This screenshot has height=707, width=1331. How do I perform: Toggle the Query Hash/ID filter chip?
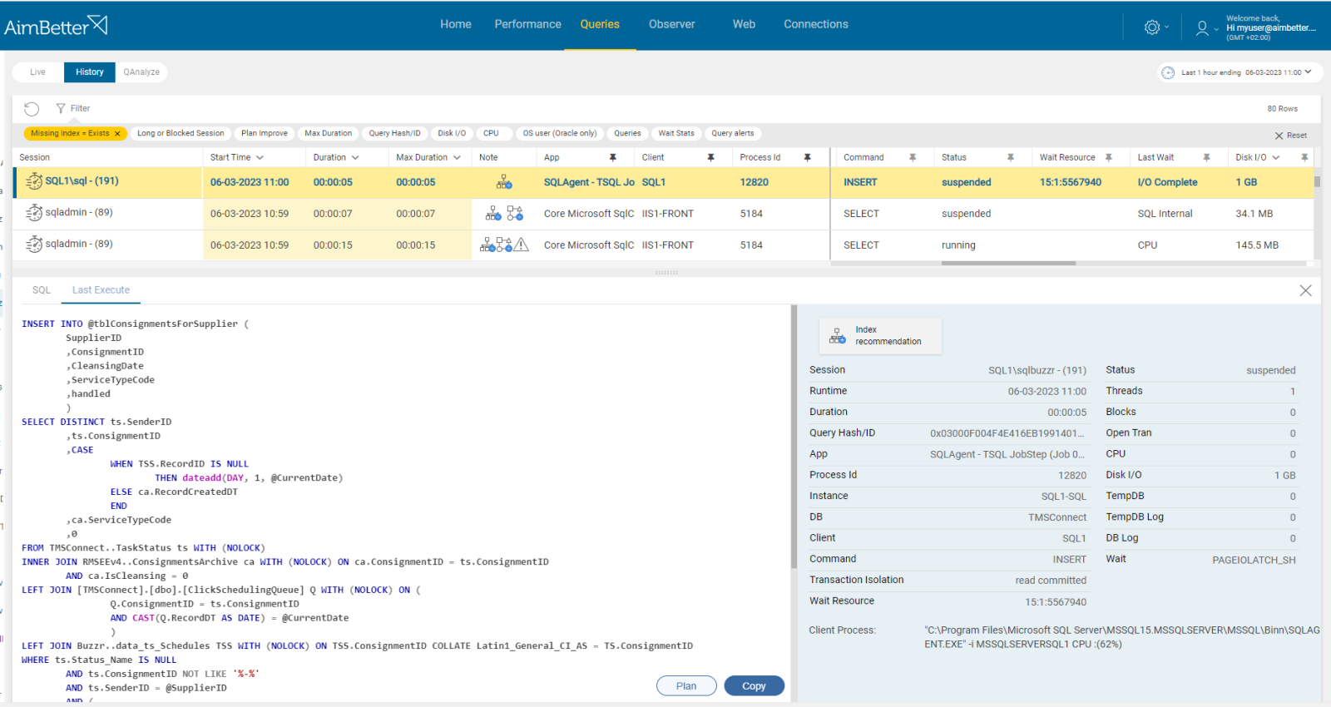pos(395,133)
